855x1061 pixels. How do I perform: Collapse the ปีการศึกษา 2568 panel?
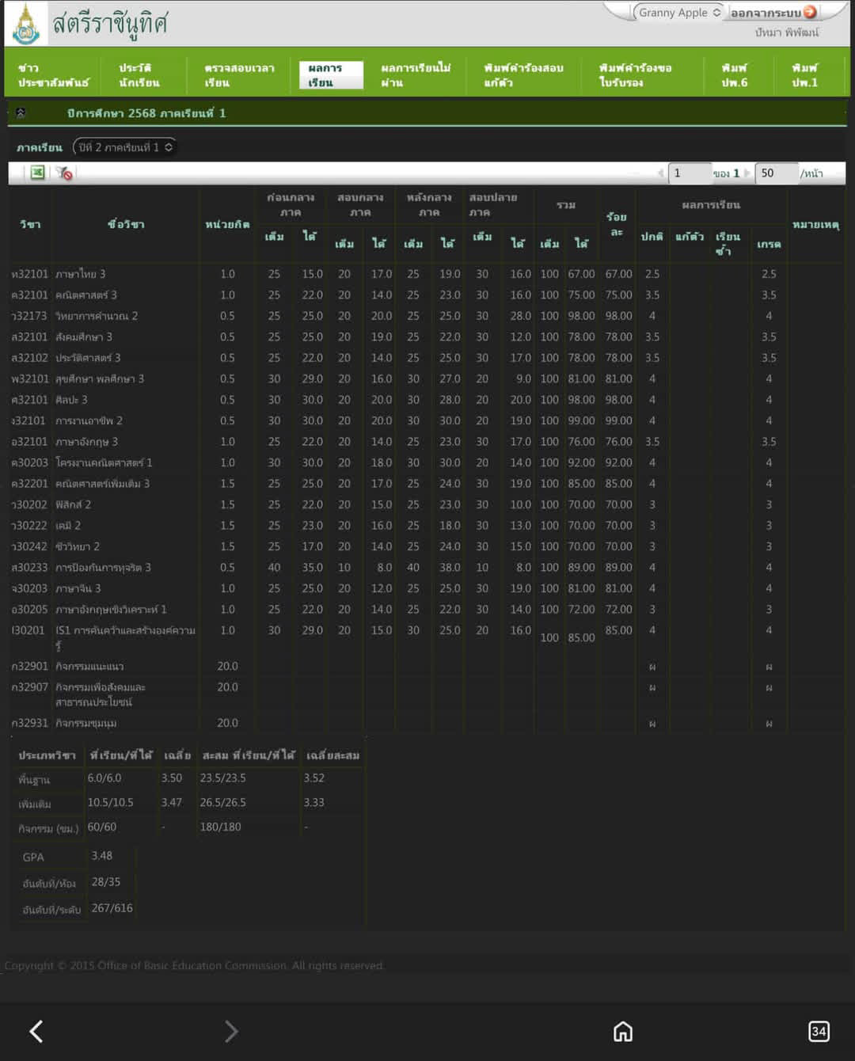[x=21, y=113]
